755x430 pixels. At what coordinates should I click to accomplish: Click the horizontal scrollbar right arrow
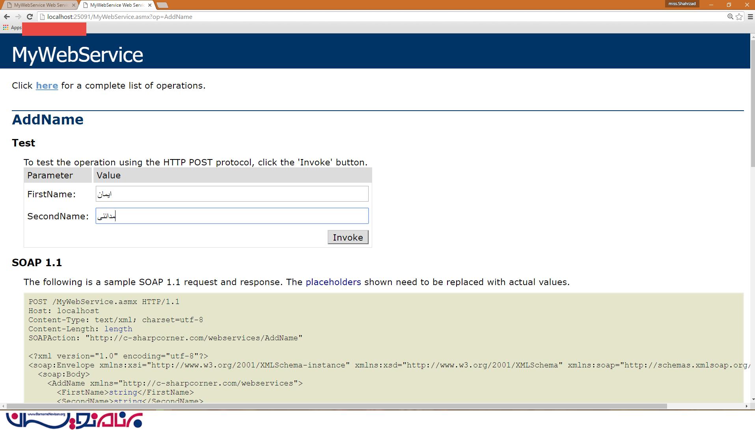pyautogui.click(x=746, y=406)
